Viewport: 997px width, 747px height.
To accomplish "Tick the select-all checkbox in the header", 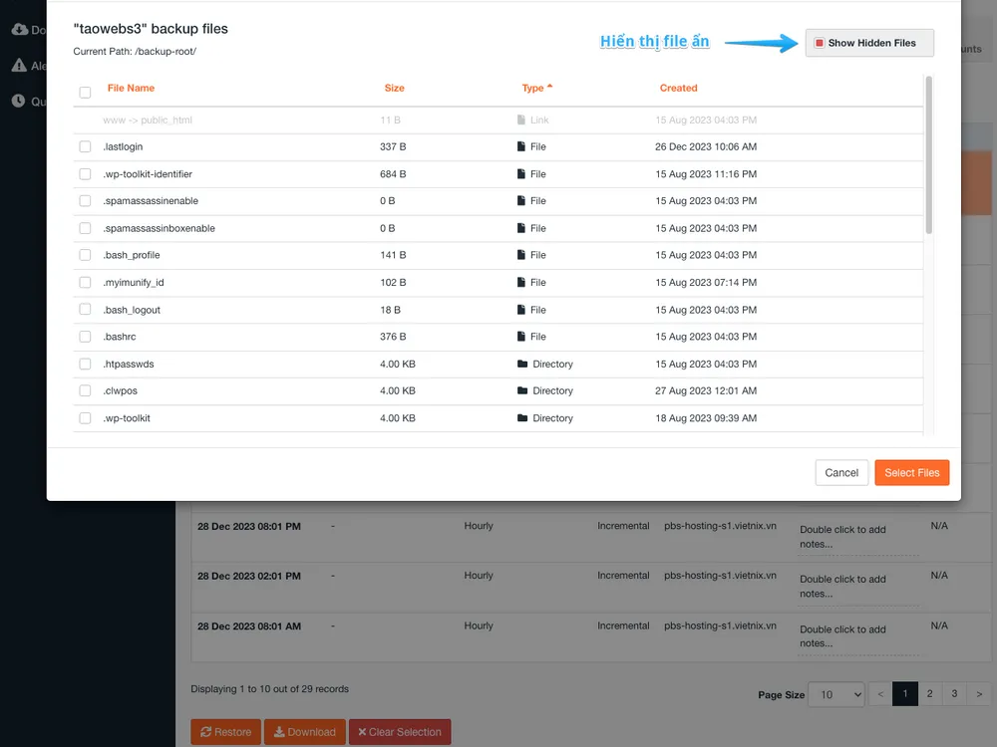I will (85, 93).
